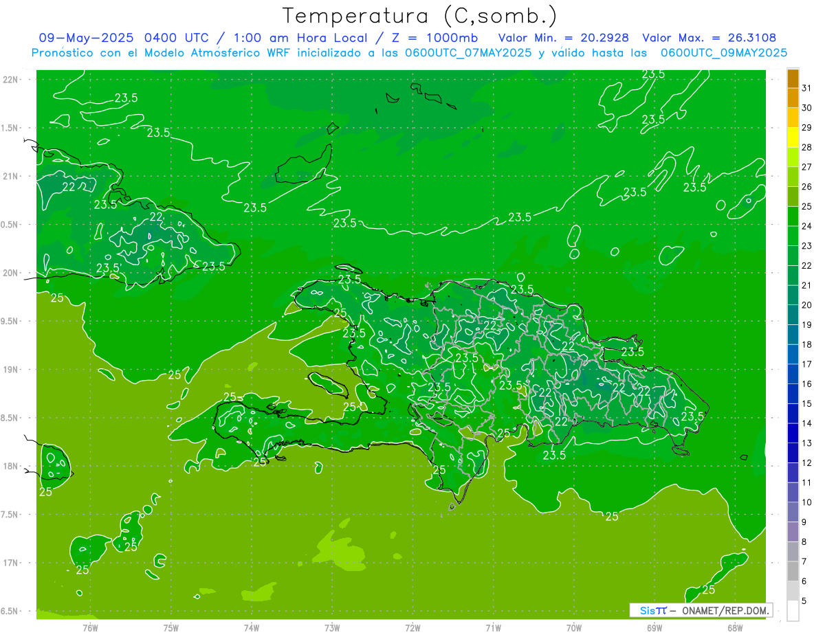Click the color bar label 13
The width and height of the screenshot is (825, 637).
(x=807, y=443)
